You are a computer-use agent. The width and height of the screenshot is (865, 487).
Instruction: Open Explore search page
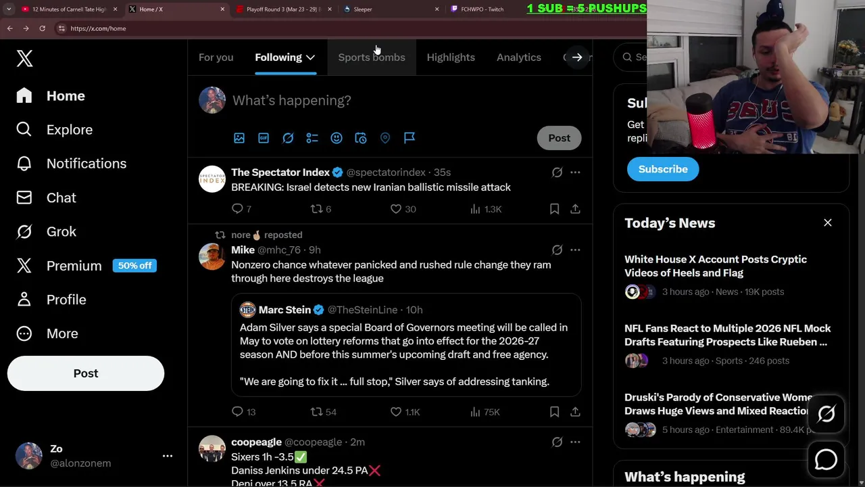coord(54,130)
